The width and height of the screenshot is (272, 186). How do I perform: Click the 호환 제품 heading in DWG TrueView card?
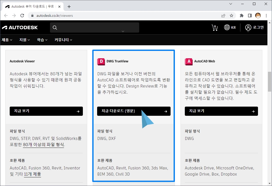105,161
